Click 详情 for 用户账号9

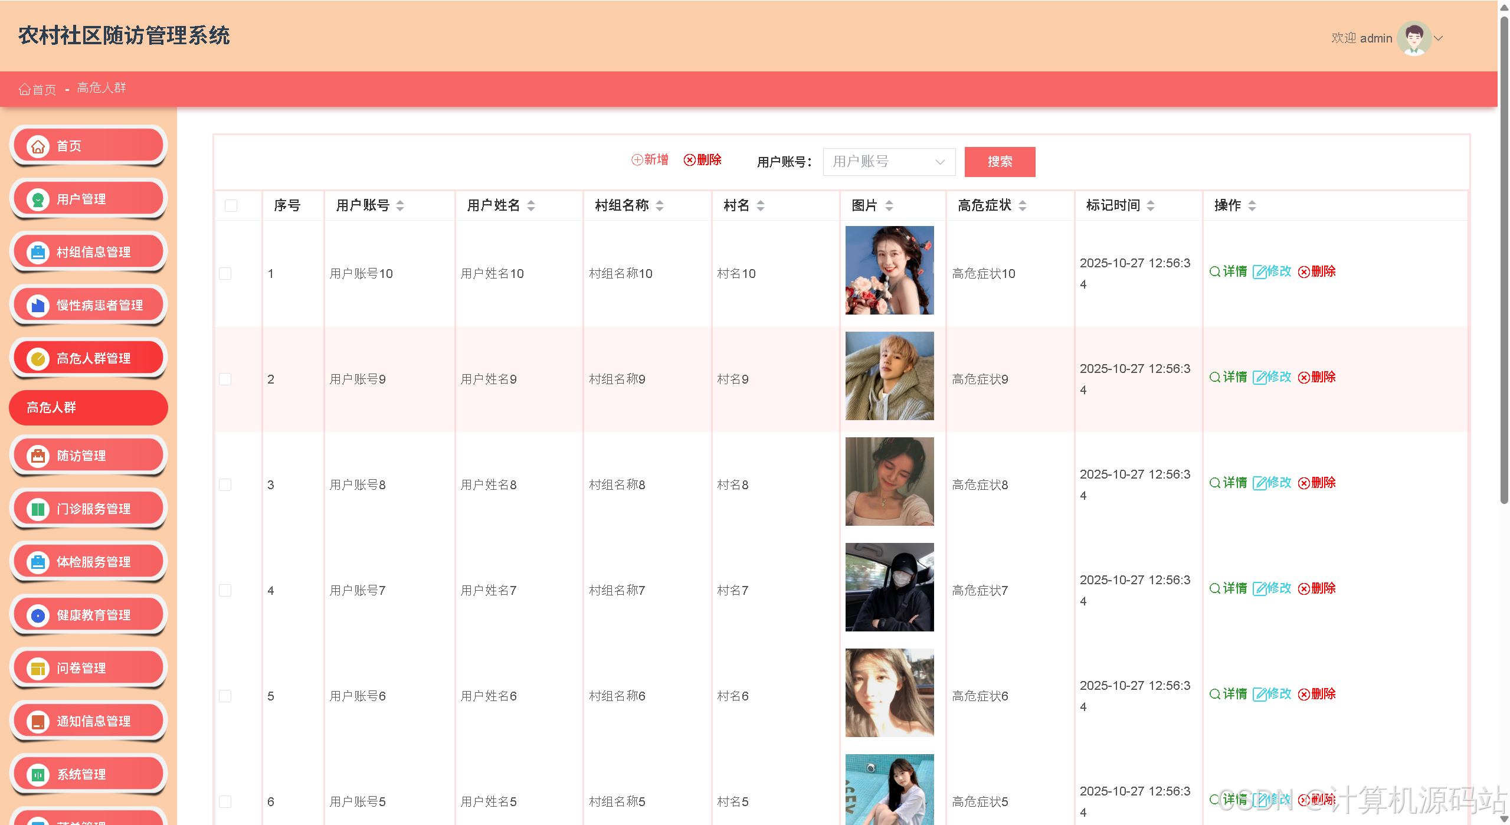(x=1228, y=377)
